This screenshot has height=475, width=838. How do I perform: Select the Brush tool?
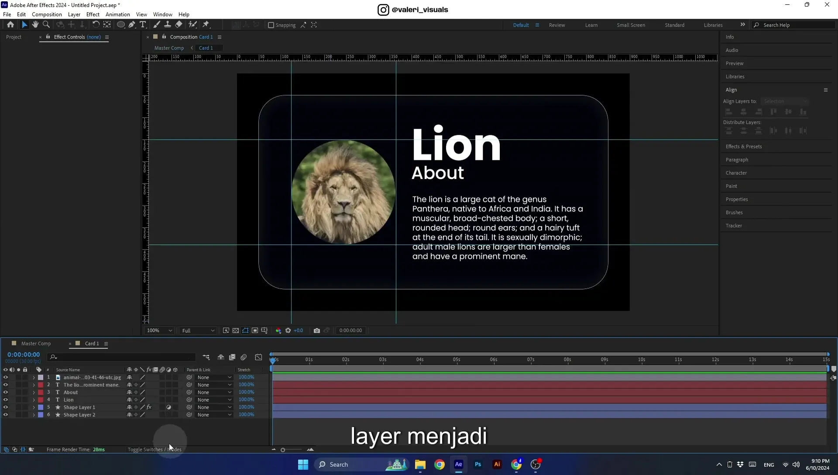coord(157,25)
